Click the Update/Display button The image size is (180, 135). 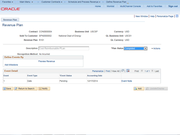click(x=156, y=89)
